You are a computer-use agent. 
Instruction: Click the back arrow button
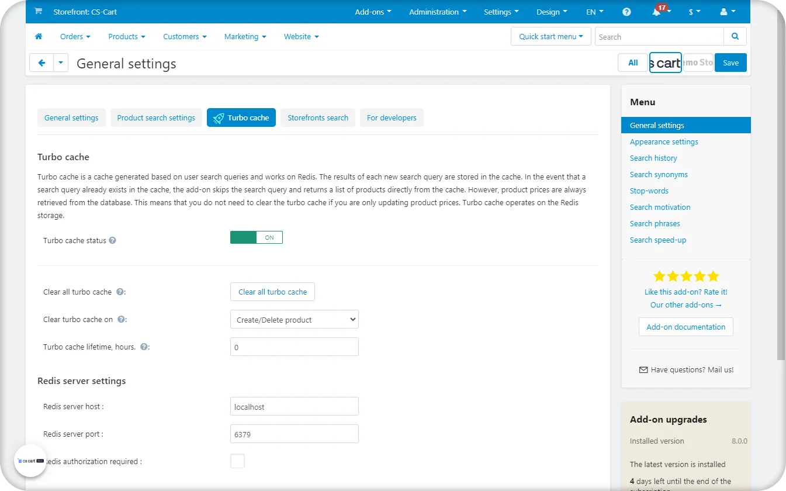point(41,63)
